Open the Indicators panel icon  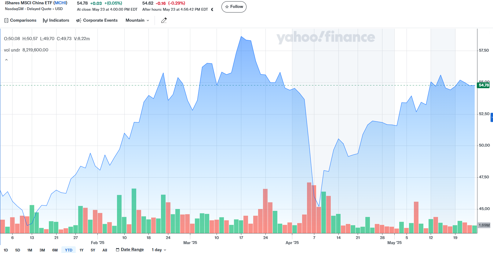(x=45, y=20)
